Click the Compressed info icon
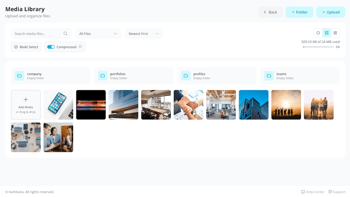This screenshot has width=350, height=197. pos(80,47)
